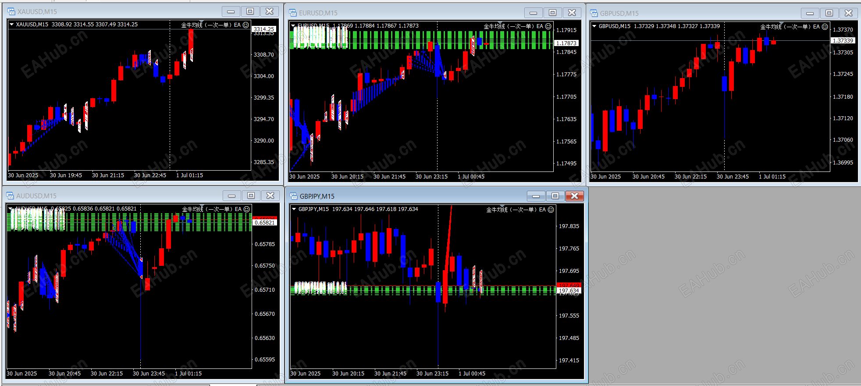
Task: Minimize the GBPJPY,M15 chart window
Action: click(536, 196)
